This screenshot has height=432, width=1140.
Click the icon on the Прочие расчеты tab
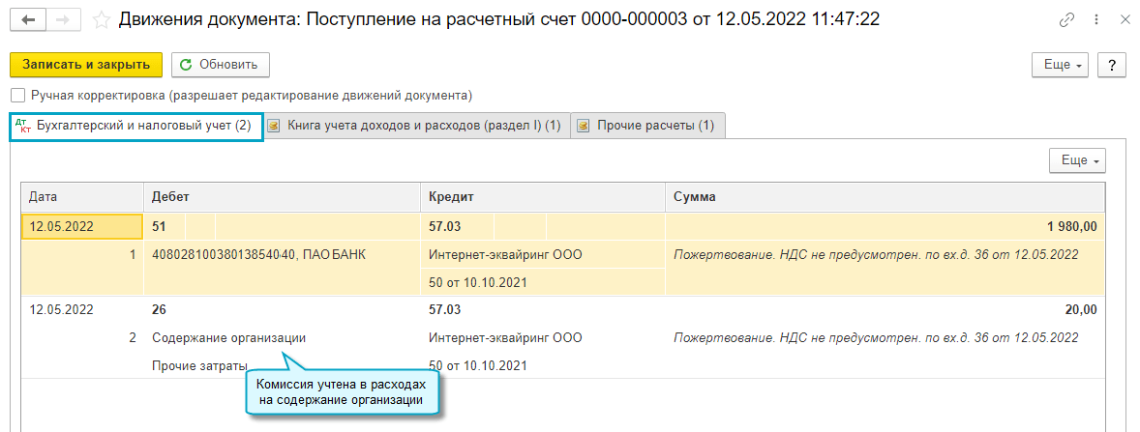(584, 127)
